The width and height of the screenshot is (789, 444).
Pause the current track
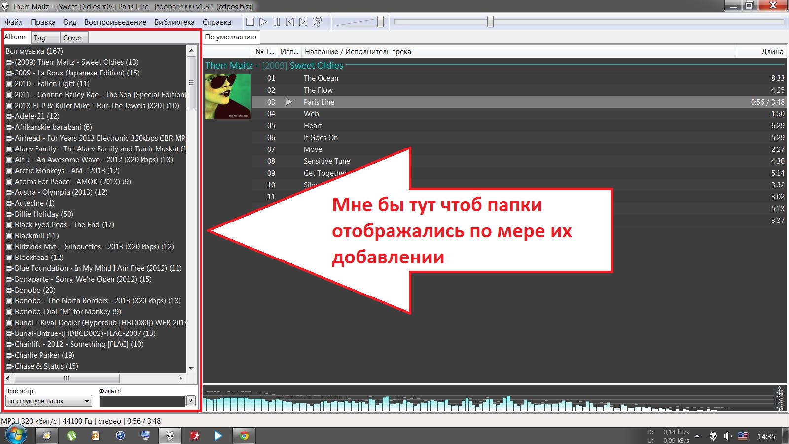click(x=277, y=22)
